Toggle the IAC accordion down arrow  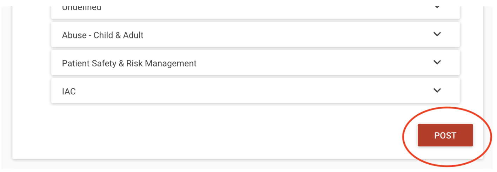(437, 90)
